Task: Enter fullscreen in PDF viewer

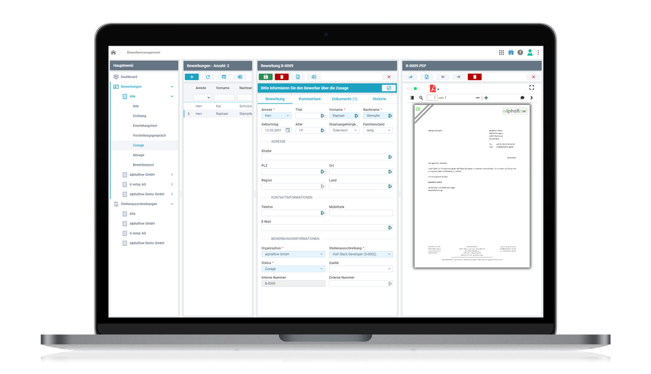Action: click(531, 88)
